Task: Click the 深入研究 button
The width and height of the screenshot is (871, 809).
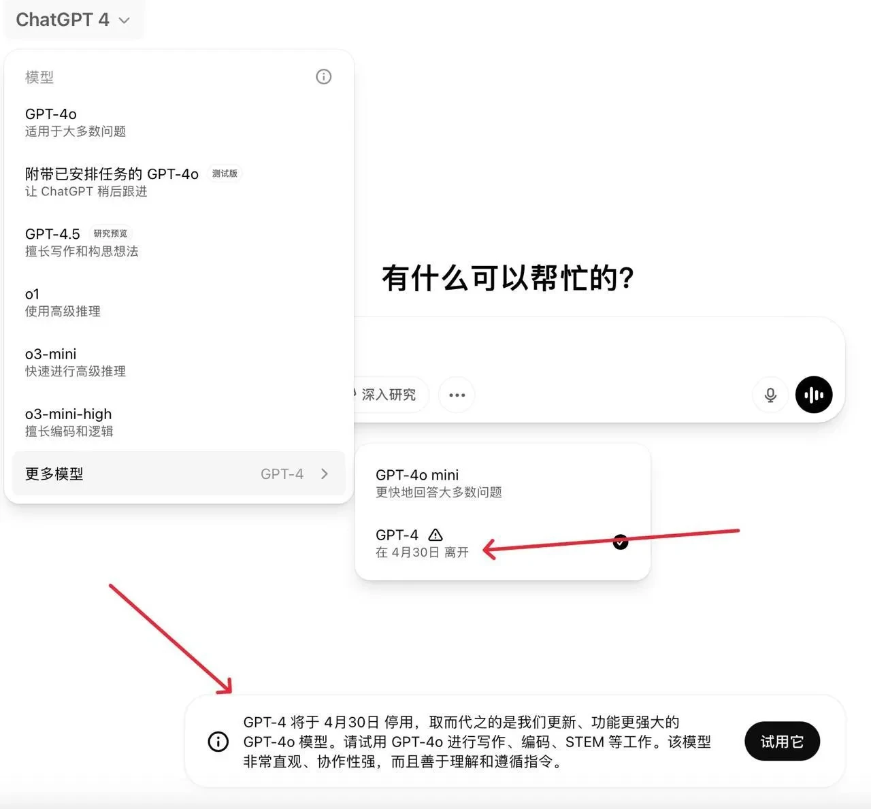Action: pyautogui.click(x=389, y=395)
